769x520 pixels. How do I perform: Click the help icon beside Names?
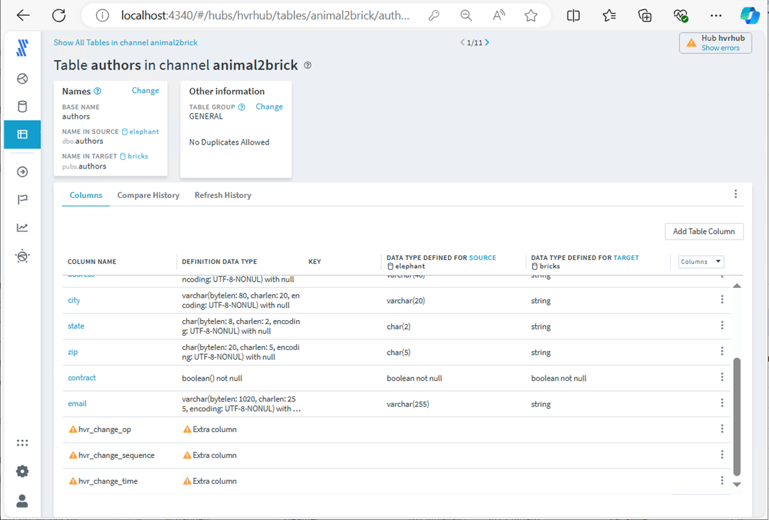[x=97, y=91]
